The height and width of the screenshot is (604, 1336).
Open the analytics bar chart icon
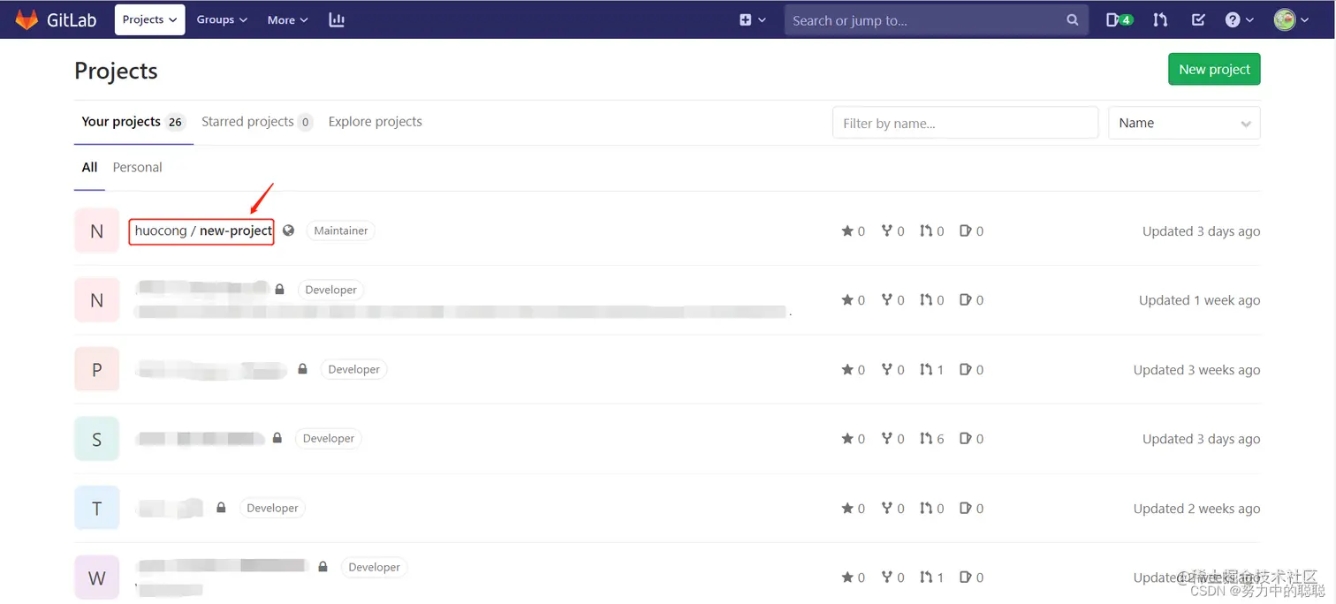point(337,19)
